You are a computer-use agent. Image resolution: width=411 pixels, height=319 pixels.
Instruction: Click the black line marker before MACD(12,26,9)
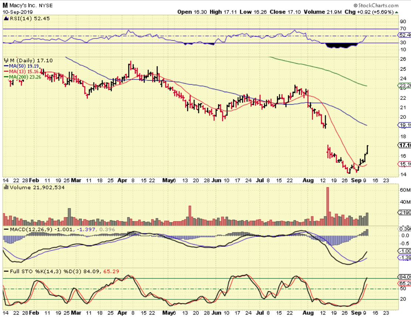[6, 230]
